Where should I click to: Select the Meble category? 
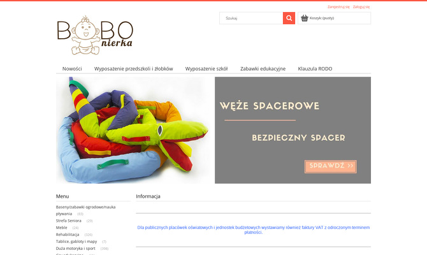(62, 228)
